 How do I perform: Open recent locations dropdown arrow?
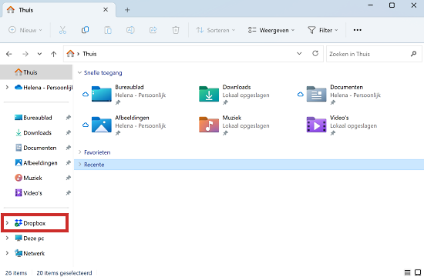(x=39, y=54)
